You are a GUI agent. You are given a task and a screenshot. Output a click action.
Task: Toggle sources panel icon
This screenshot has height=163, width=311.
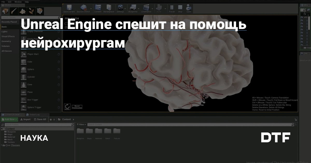(x=2, y=125)
